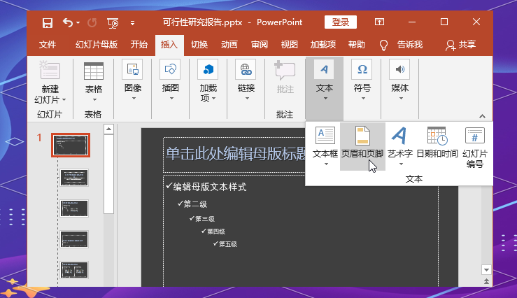Image resolution: width=517 pixels, height=298 pixels.
Task: Collapse the ribbon with the chevron
Action: (x=482, y=116)
